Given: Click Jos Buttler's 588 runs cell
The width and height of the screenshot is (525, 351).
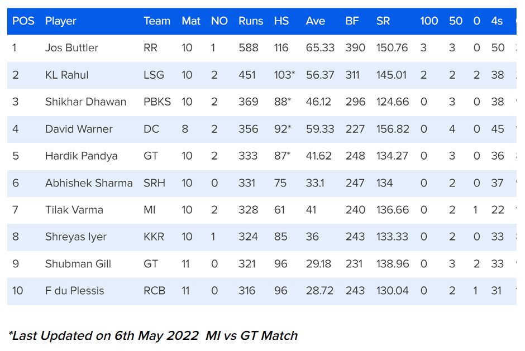Looking at the screenshot, I should (x=249, y=48).
